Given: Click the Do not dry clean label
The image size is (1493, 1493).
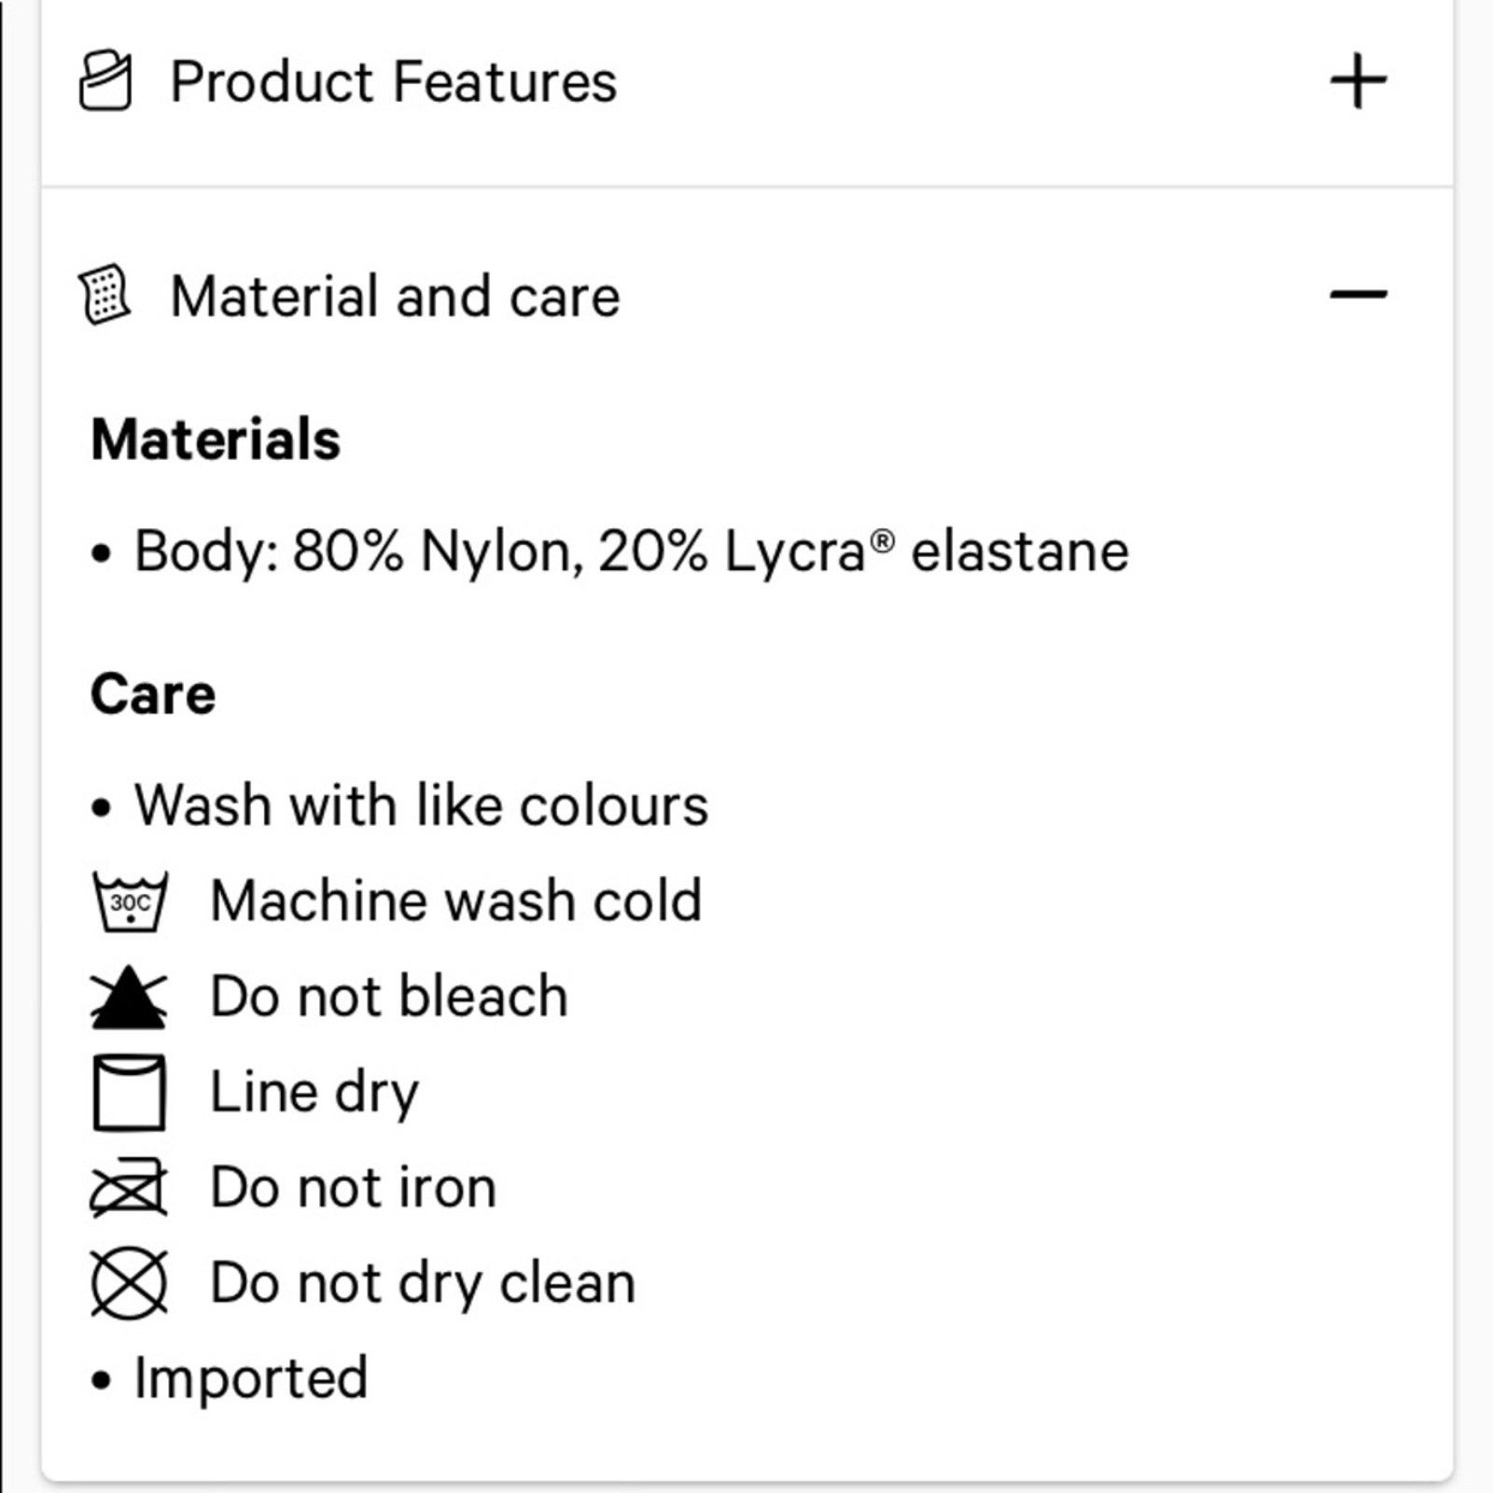Looking at the screenshot, I should tap(424, 1283).
